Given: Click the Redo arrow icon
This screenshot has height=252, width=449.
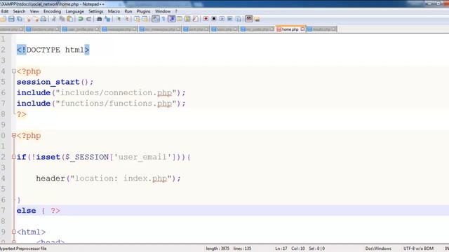Looking at the screenshot, I should (88, 19).
